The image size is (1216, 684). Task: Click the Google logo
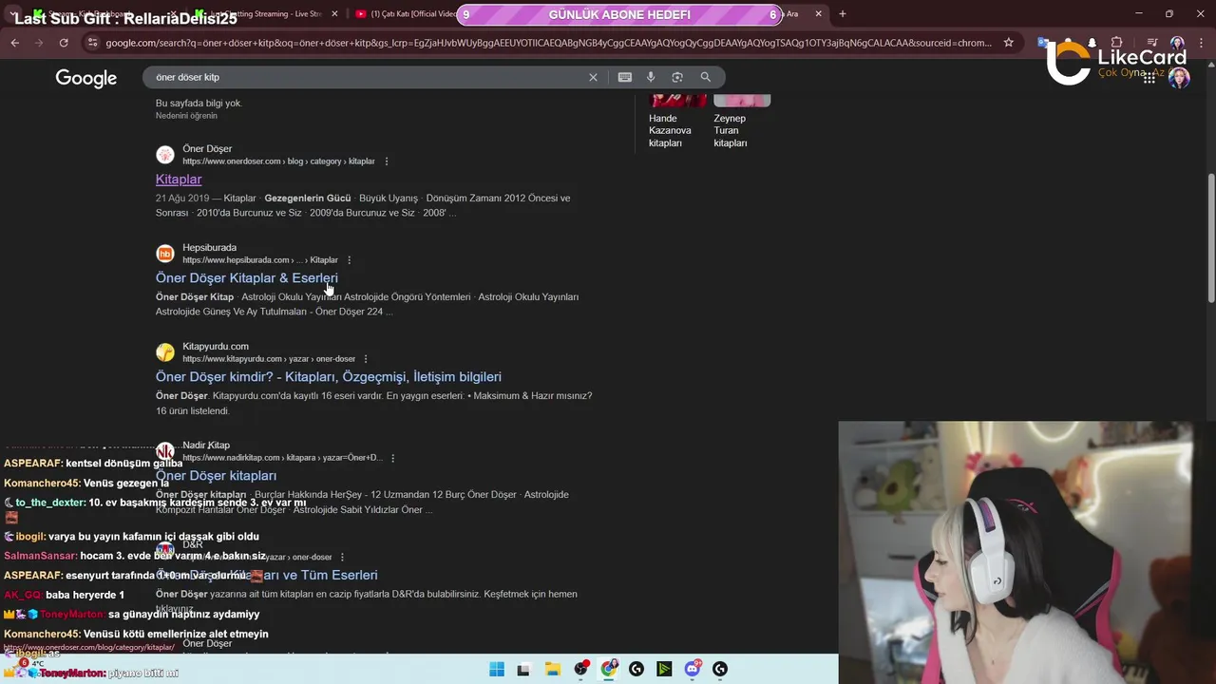pos(86,78)
